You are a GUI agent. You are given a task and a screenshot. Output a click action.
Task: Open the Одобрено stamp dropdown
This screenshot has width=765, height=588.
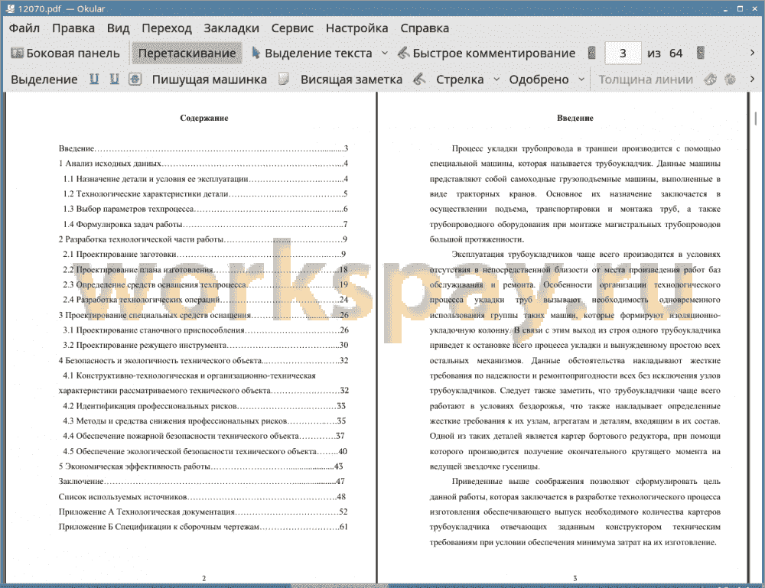point(581,79)
